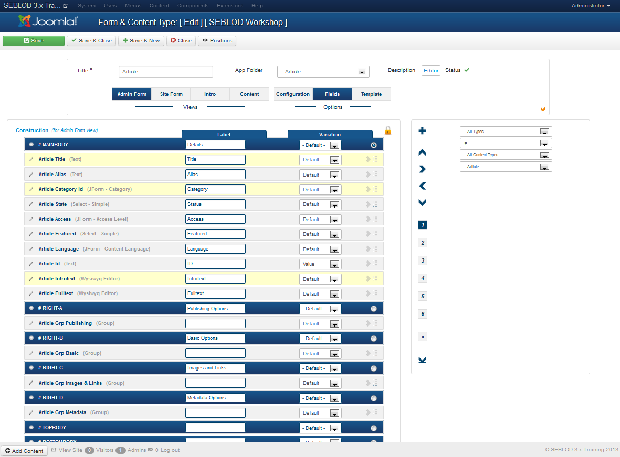Open the Article filter dropdown in side panel

506,167
